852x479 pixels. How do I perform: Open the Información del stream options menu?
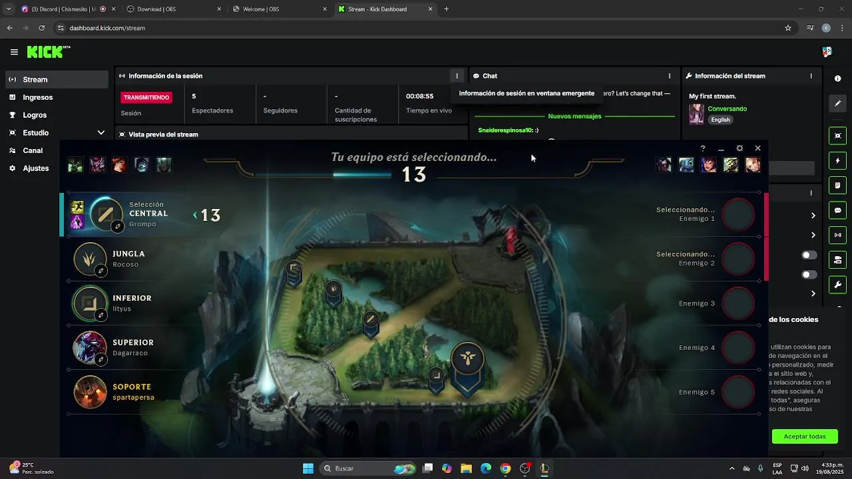pos(811,76)
